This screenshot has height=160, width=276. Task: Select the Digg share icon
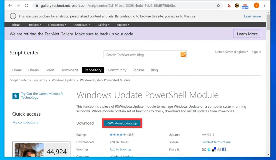pyautogui.click(x=219, y=149)
